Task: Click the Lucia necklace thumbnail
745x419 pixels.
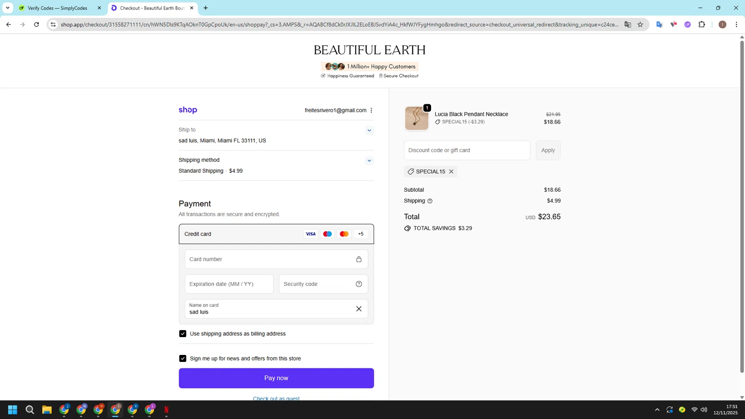Action: pyautogui.click(x=416, y=118)
